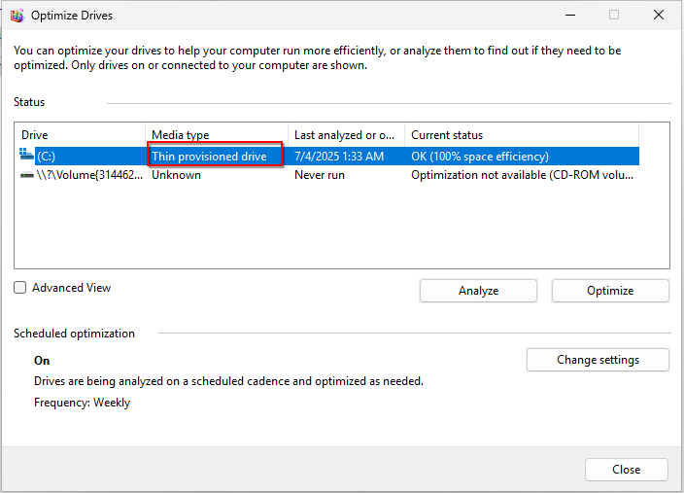Select the C: drive icon
684x493 pixels.
click(27, 156)
